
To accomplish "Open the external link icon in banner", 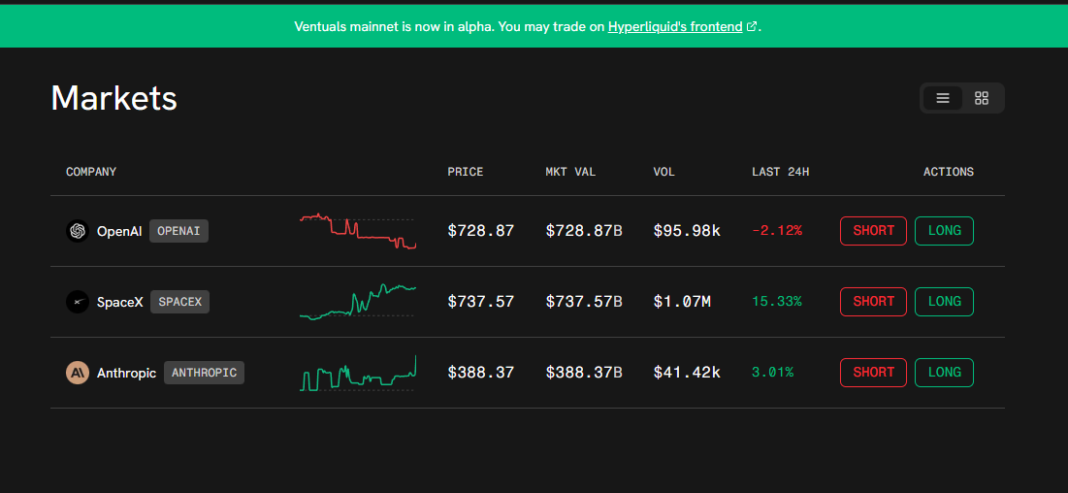I will click(752, 27).
